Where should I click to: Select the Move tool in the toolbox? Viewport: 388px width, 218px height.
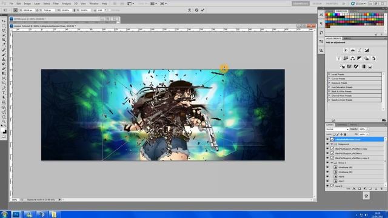pos(4,21)
